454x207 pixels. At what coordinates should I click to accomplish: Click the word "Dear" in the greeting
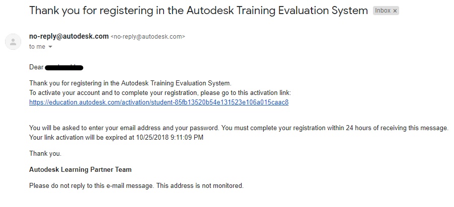point(36,67)
